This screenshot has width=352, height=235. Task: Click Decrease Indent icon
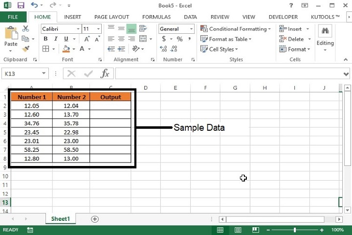click(111, 49)
